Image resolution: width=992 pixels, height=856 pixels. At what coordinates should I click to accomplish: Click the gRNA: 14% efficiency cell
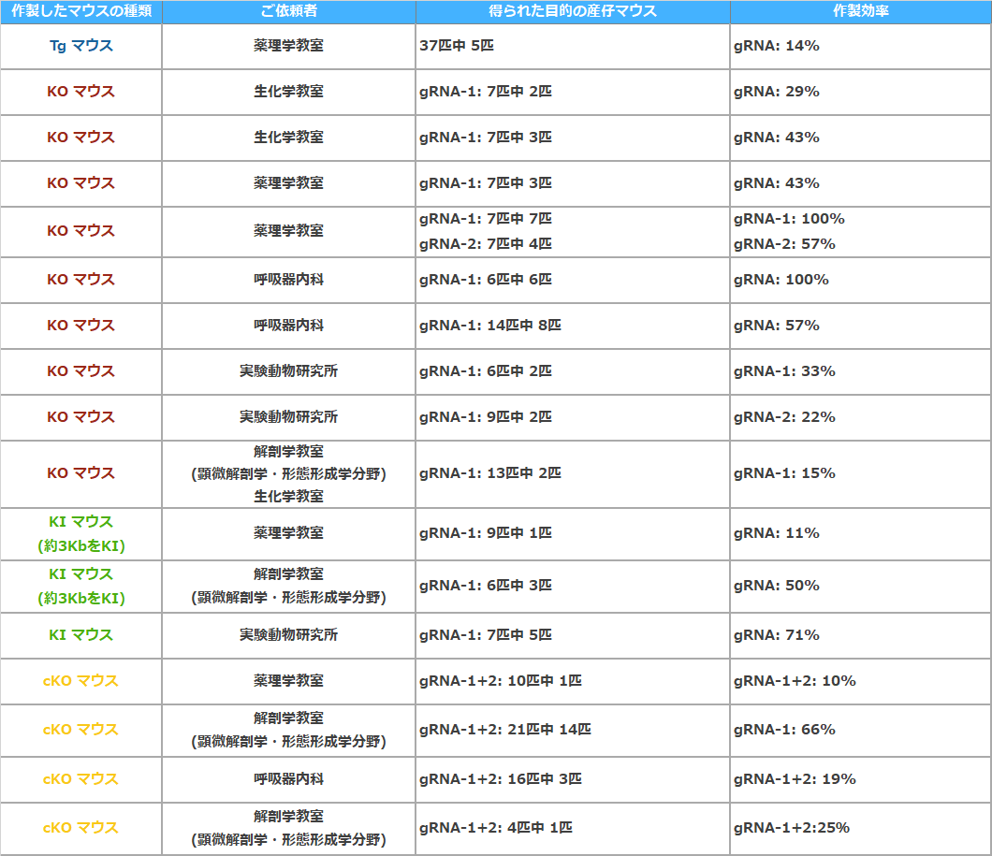tap(776, 46)
